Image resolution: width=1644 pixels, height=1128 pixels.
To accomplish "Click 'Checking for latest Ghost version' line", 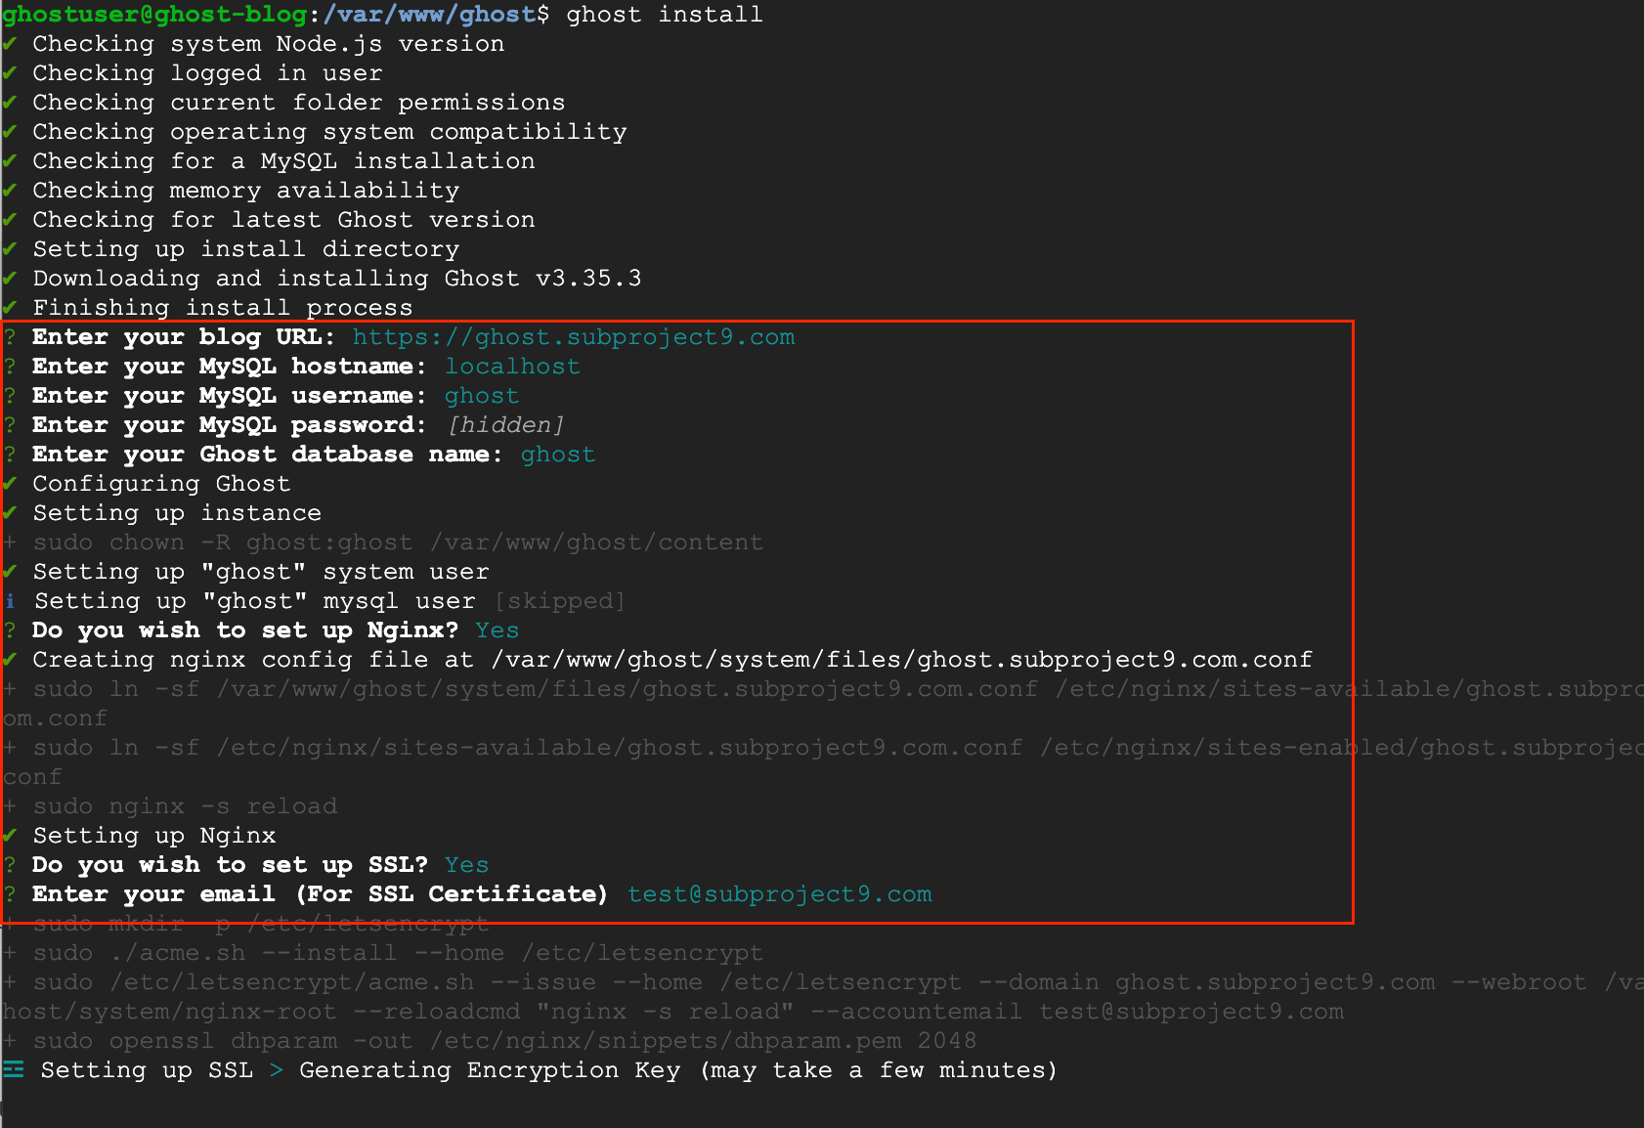I will pos(283,220).
